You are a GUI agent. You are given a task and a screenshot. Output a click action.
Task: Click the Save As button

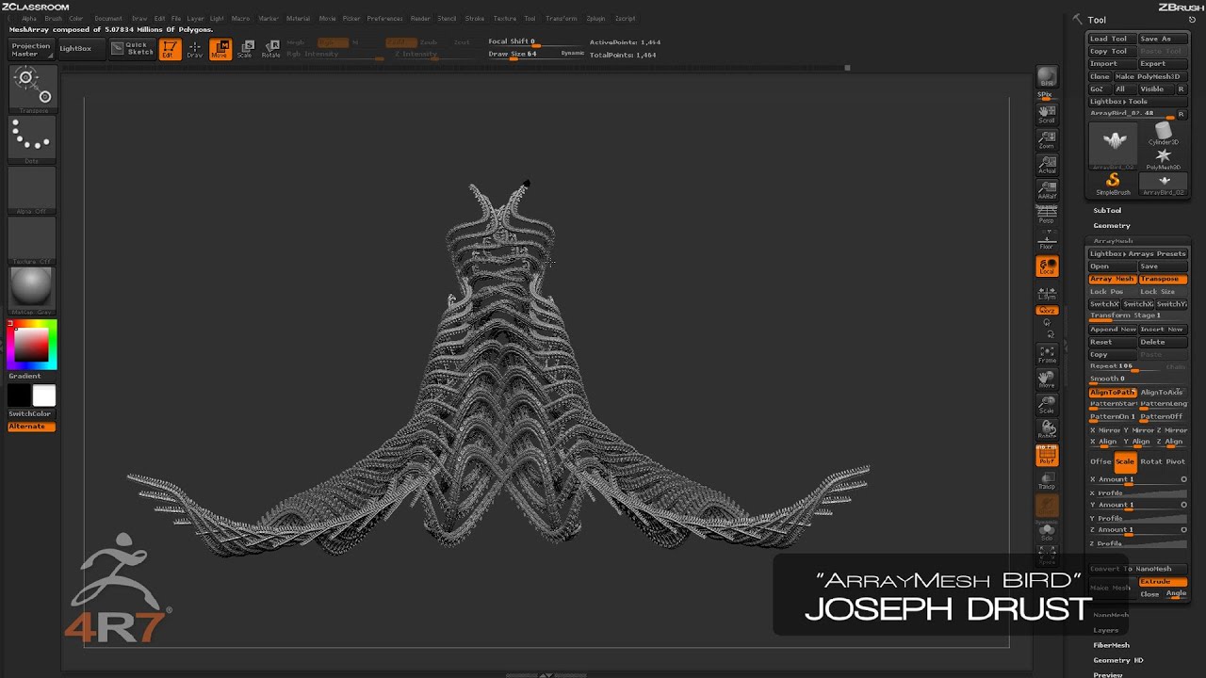point(1163,39)
